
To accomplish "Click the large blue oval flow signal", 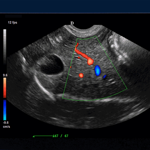I will point(97,70).
